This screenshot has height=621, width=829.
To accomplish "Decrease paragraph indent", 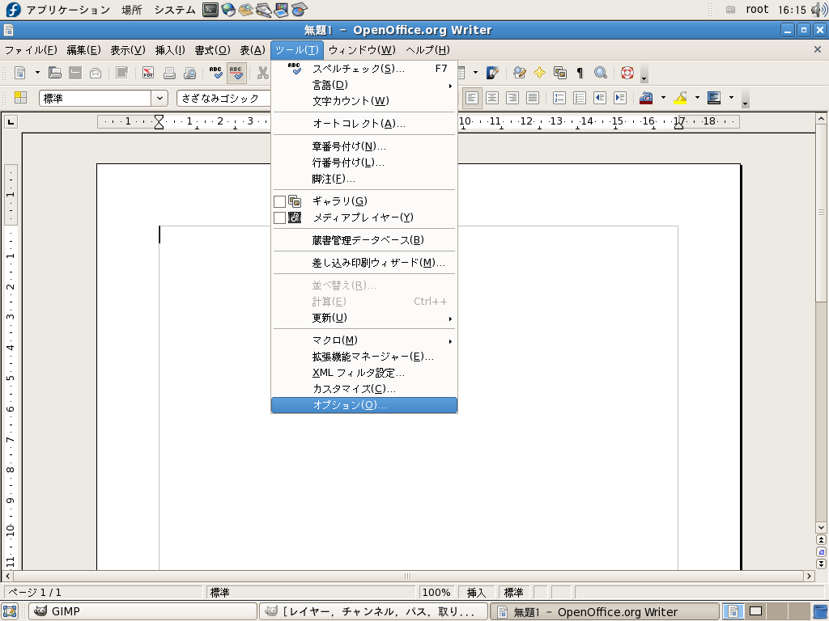I will click(x=600, y=98).
